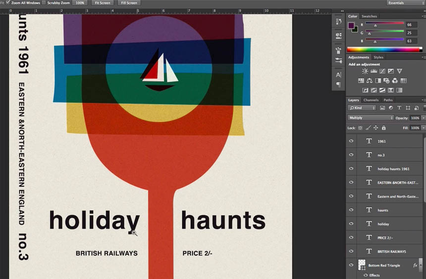Open the History panel icon
The image size is (426, 279).
point(338,21)
